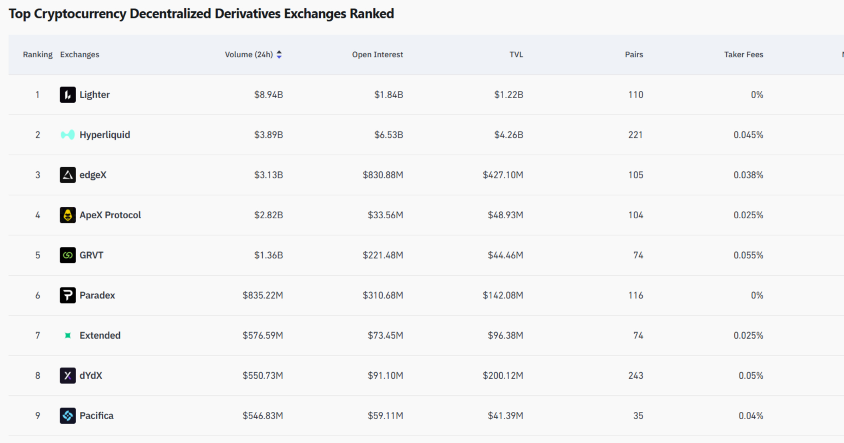This screenshot has height=443, width=844.
Task: Click the dYdX logo icon
Action: click(68, 375)
